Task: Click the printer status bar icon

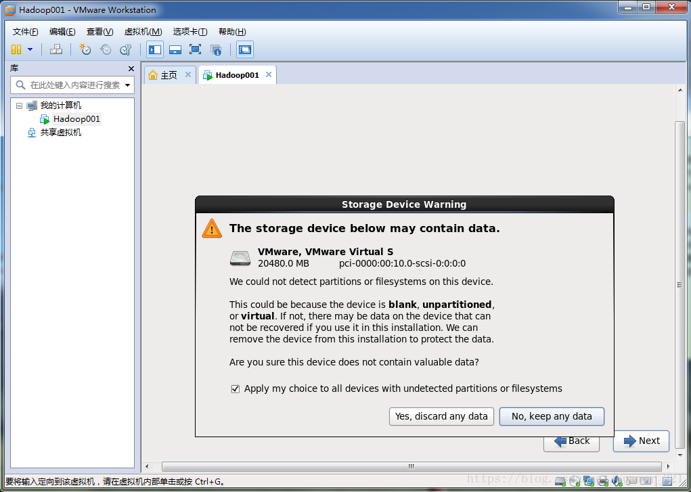Action: click(603, 481)
